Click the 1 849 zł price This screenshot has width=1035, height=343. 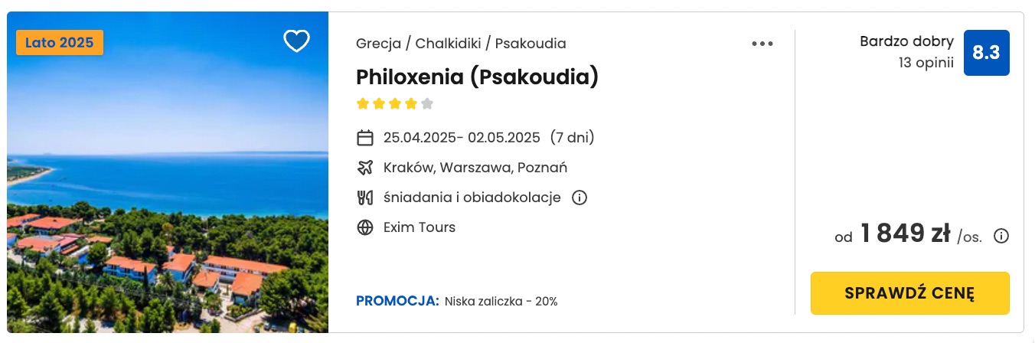(905, 234)
